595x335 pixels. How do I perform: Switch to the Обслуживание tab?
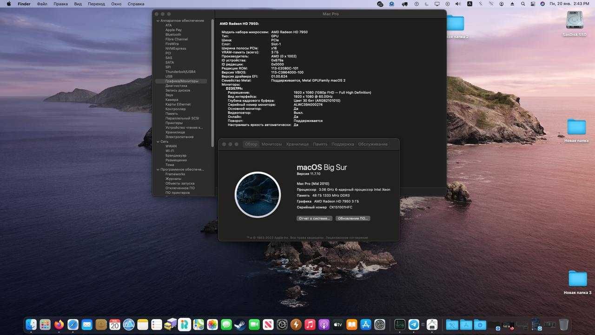click(373, 144)
